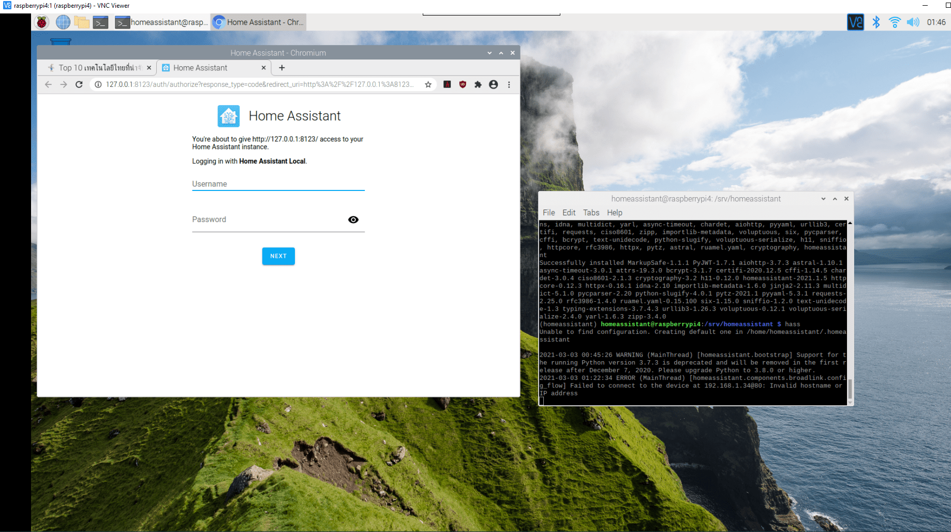Focus the Chromium address bar URL
The height and width of the screenshot is (532, 951).
tap(259, 84)
